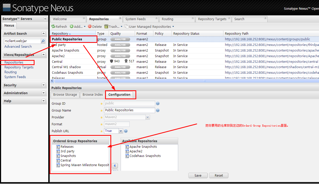
Task: Click the Group Name input field
Action: [130, 110]
